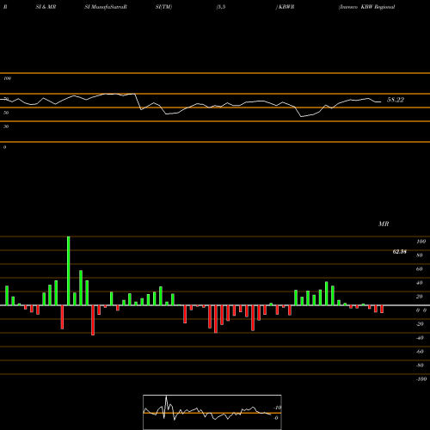
Task: Click the 100 label on the RSI axis
Action: point(7,78)
